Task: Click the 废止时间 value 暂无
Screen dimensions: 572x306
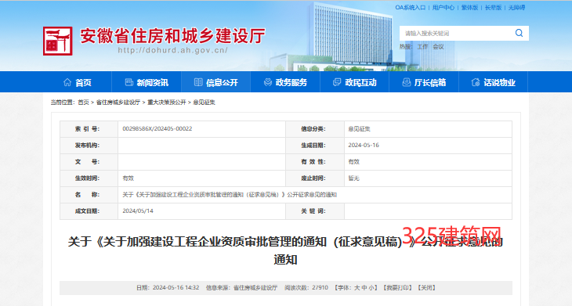Action: coord(353,178)
